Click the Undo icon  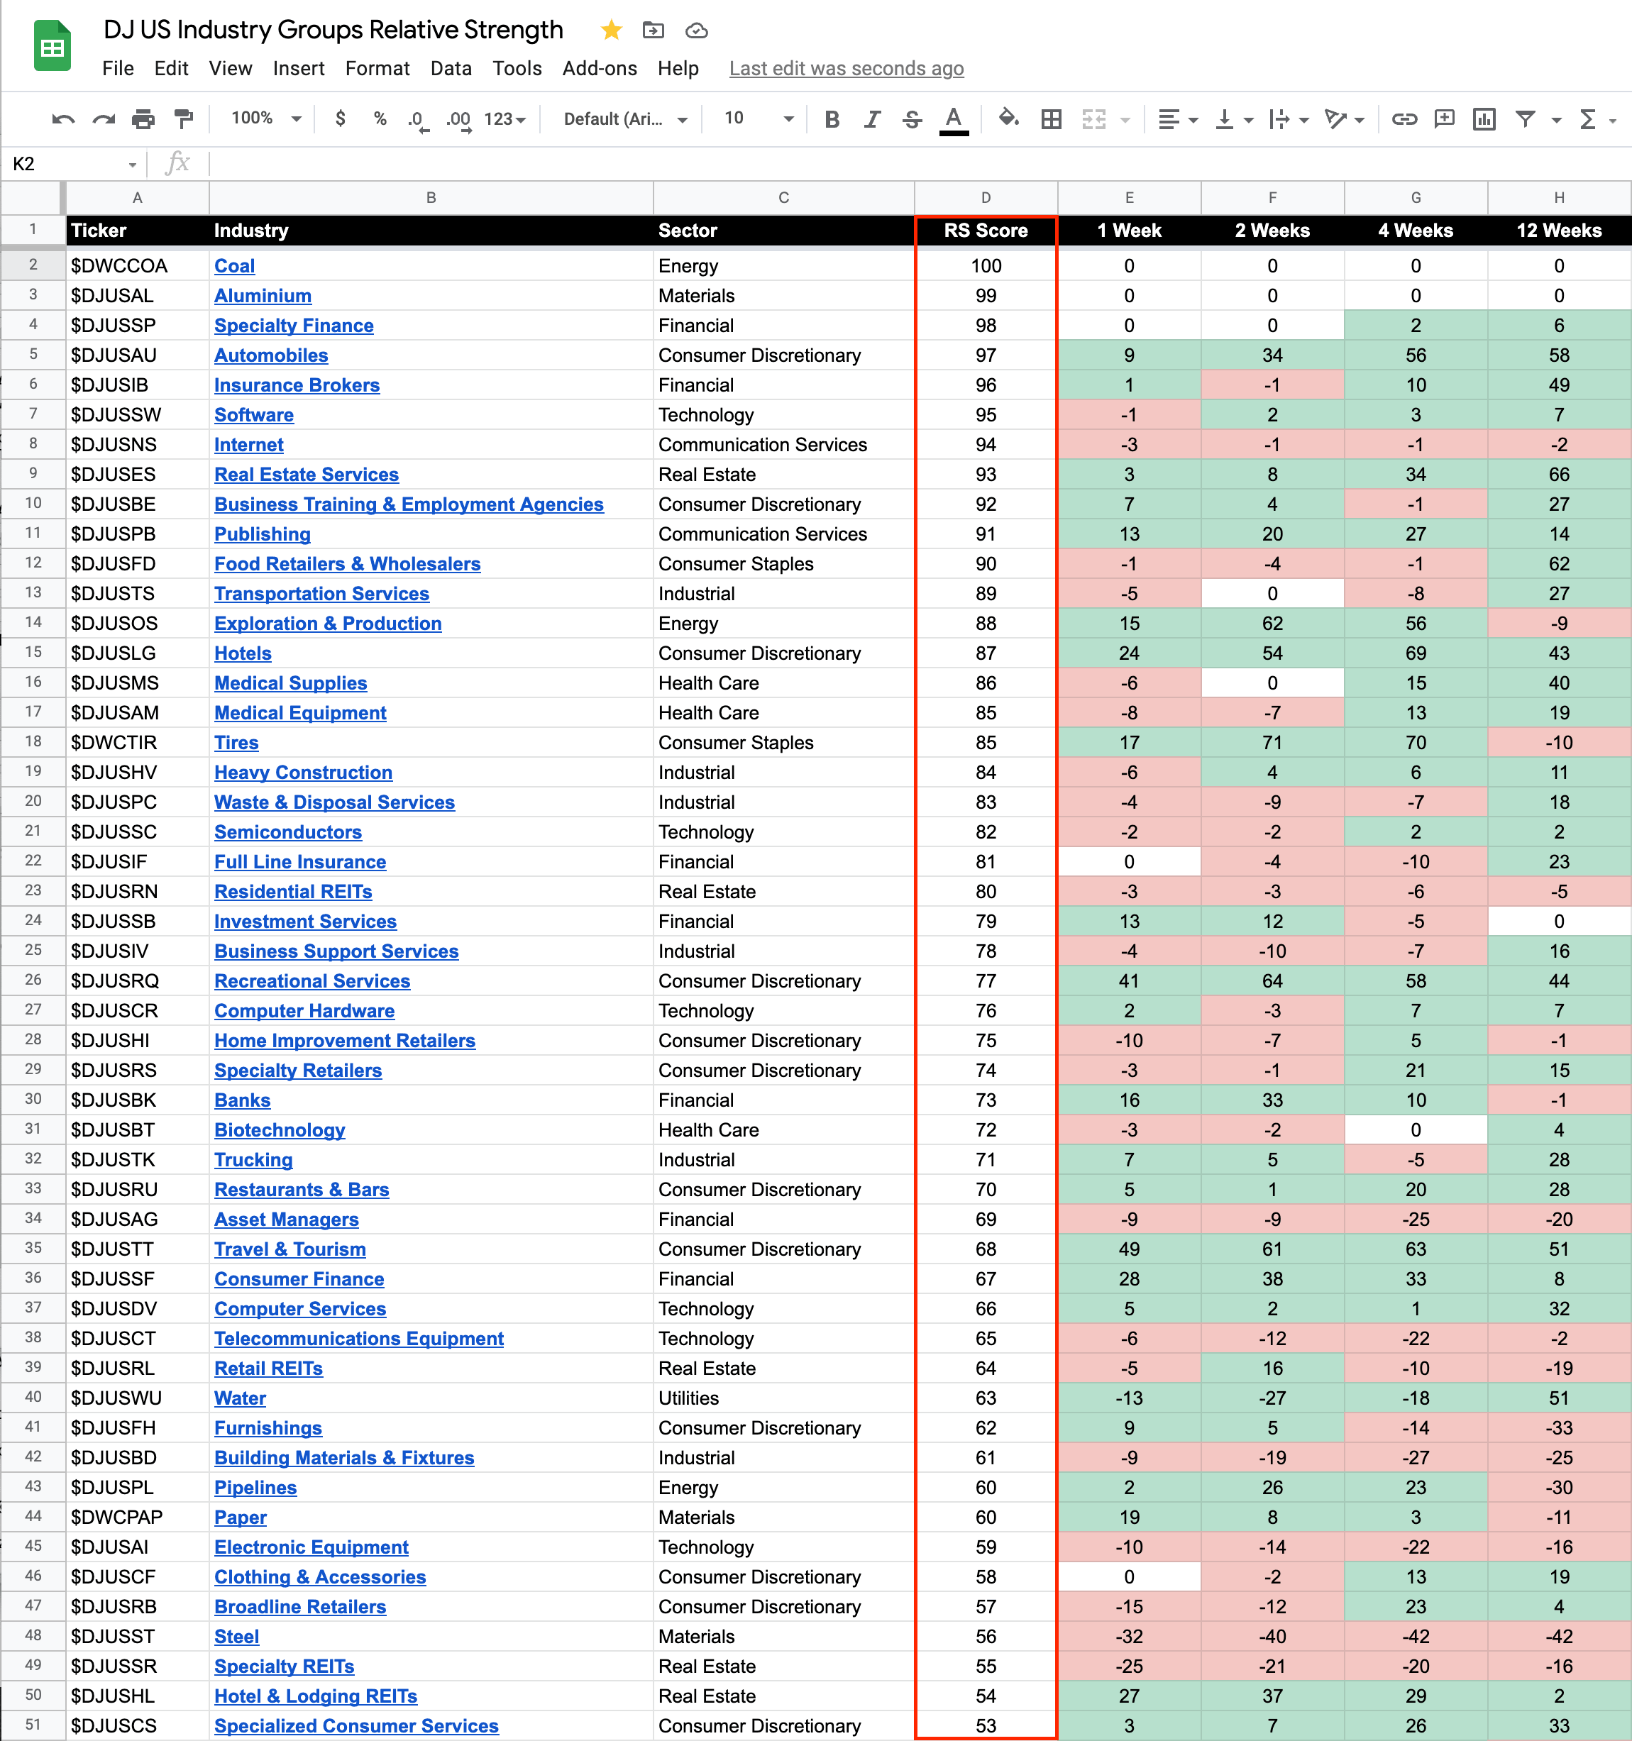pos(63,119)
